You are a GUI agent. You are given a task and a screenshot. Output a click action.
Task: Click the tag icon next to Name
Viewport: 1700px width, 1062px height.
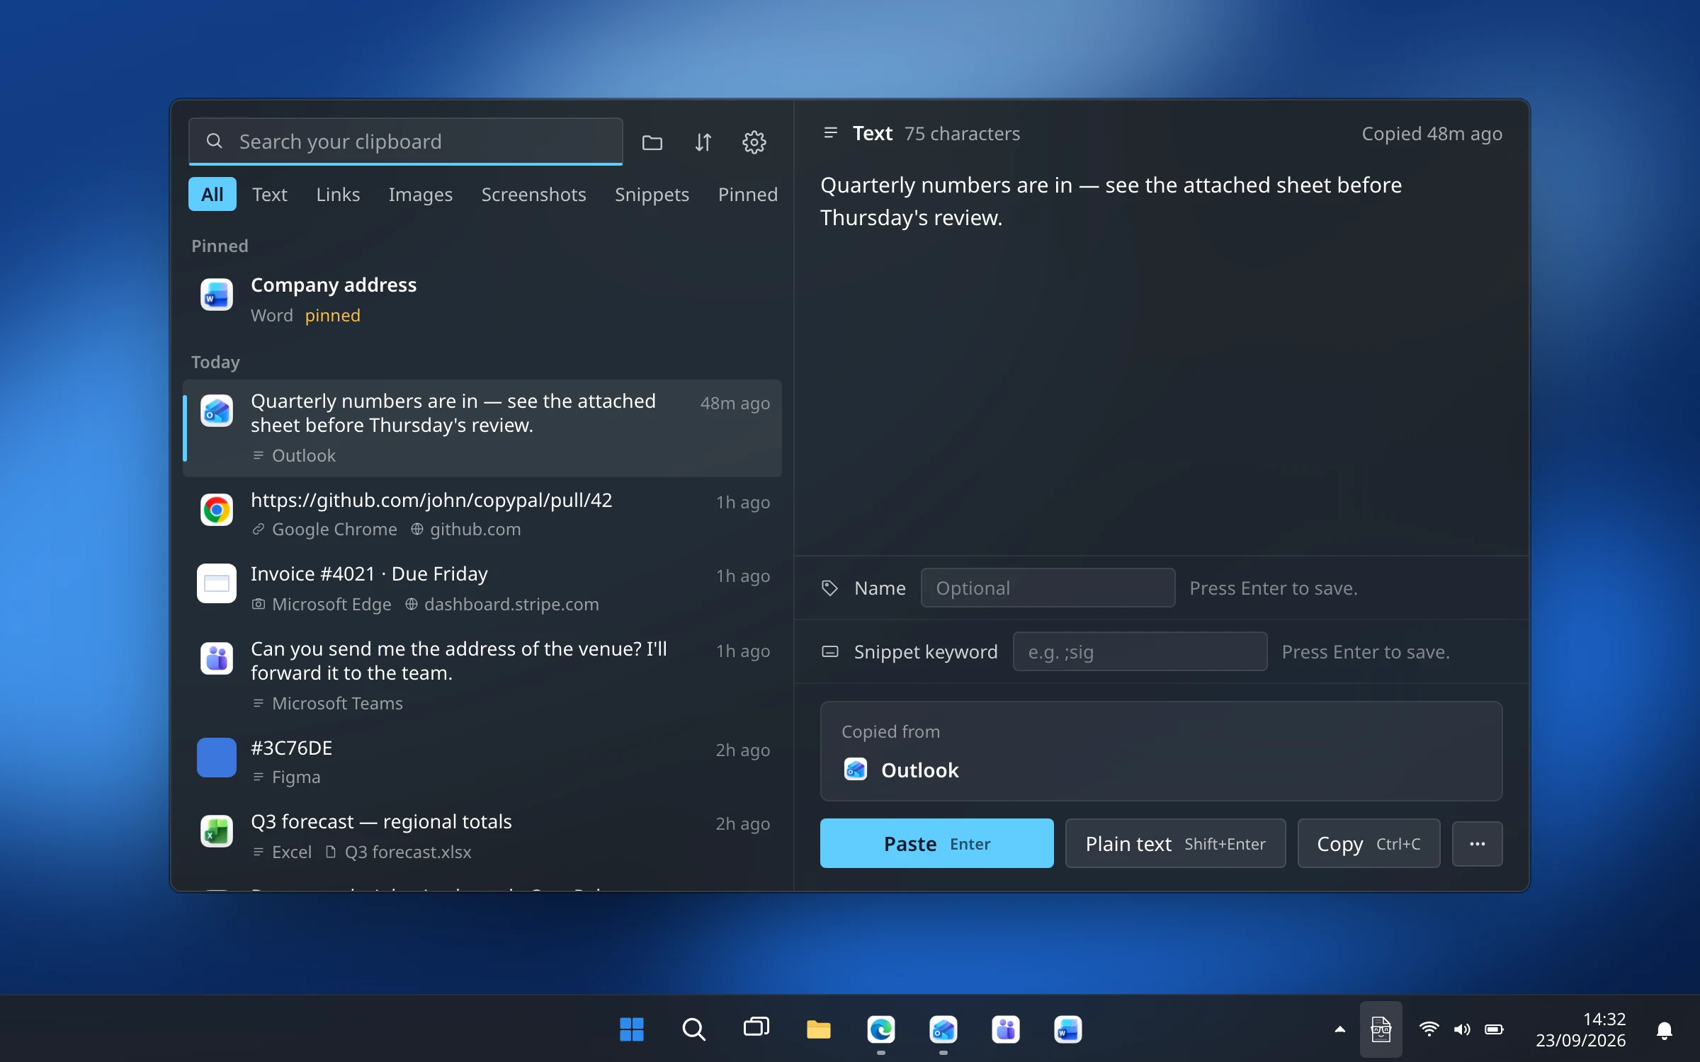[x=829, y=588]
